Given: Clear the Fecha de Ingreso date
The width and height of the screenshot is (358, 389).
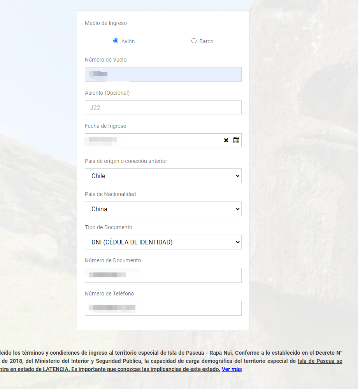Looking at the screenshot, I should pyautogui.click(x=226, y=140).
